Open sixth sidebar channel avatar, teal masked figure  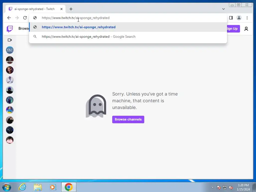[10, 100]
